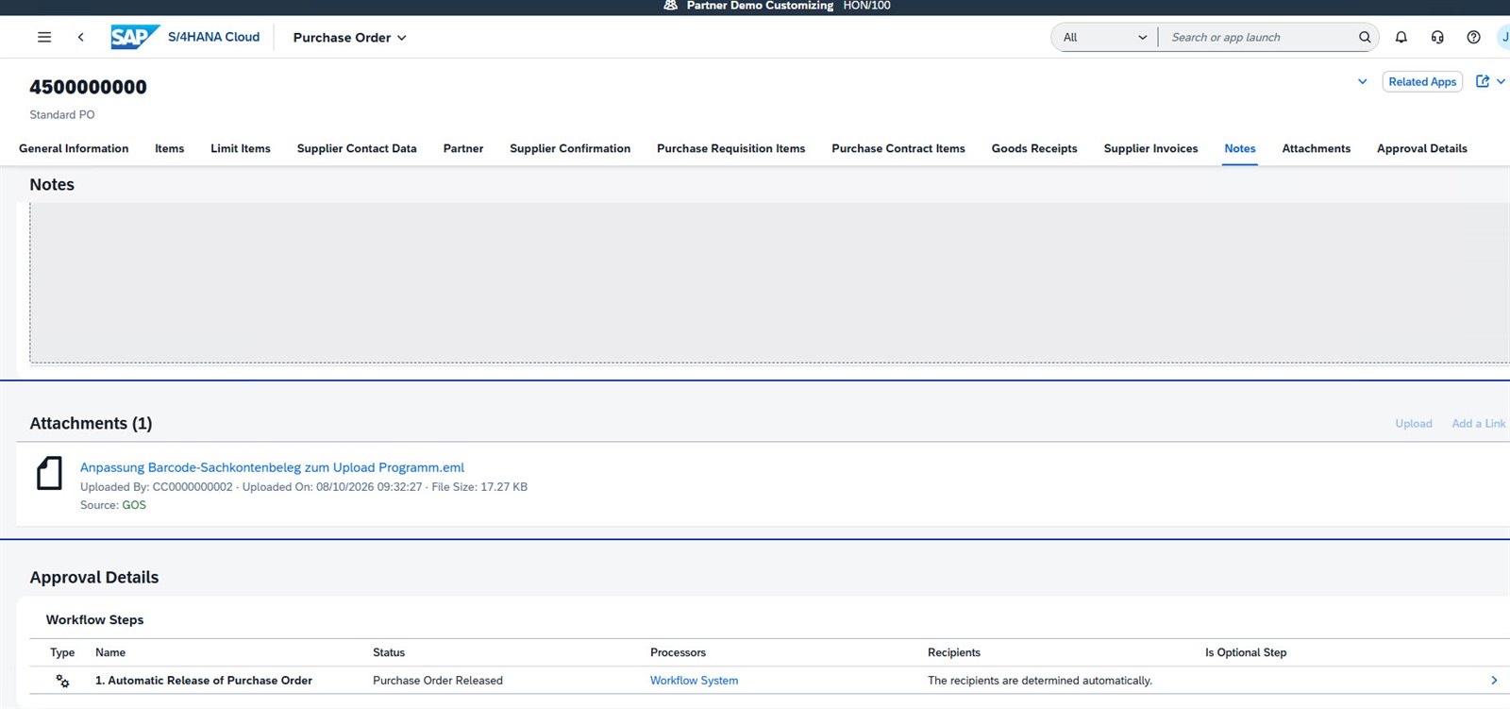This screenshot has width=1510, height=709.
Task: Select the Notes tab
Action: pos(1240,149)
